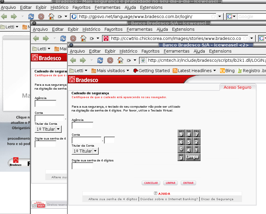
Task: Click site identity icon beside cmtech.ir URL
Action: tap(143, 60)
